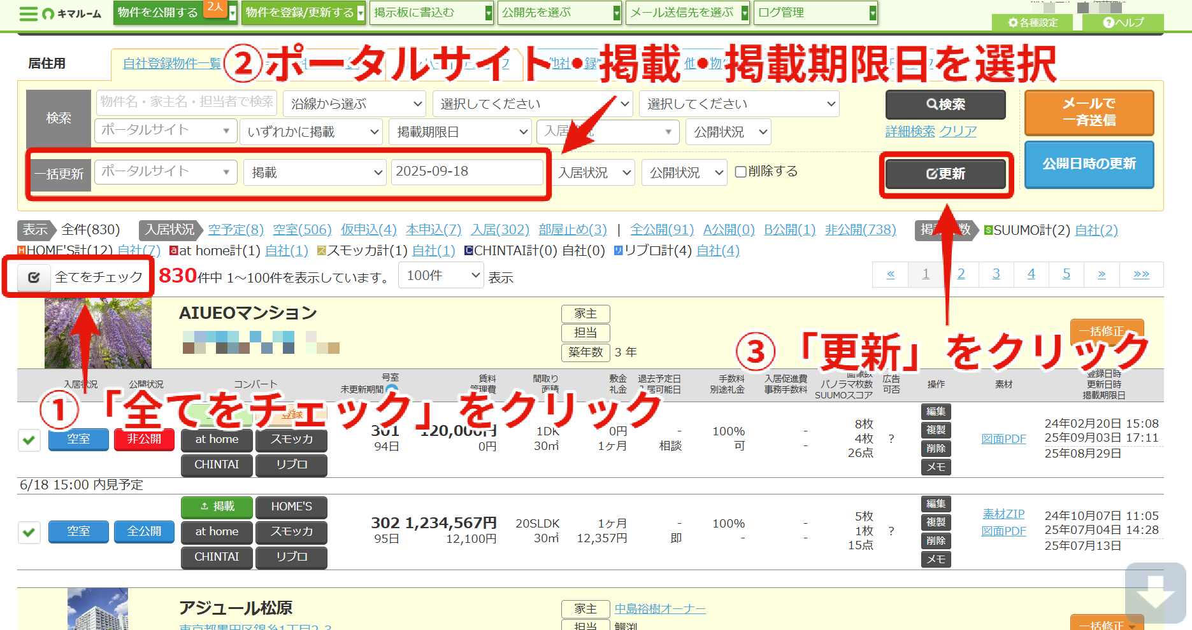
Task: Click the at home button in row 302
Action: [217, 532]
